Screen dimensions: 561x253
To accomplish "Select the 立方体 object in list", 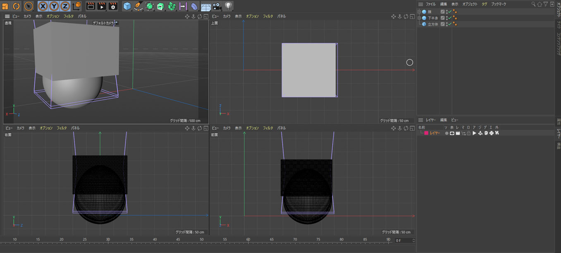I will (x=432, y=24).
